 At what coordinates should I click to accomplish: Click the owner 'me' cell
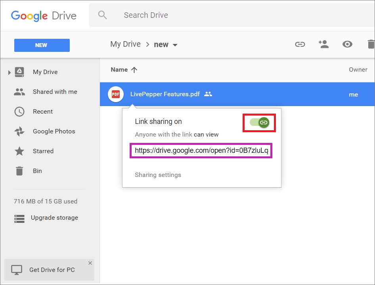(x=354, y=95)
